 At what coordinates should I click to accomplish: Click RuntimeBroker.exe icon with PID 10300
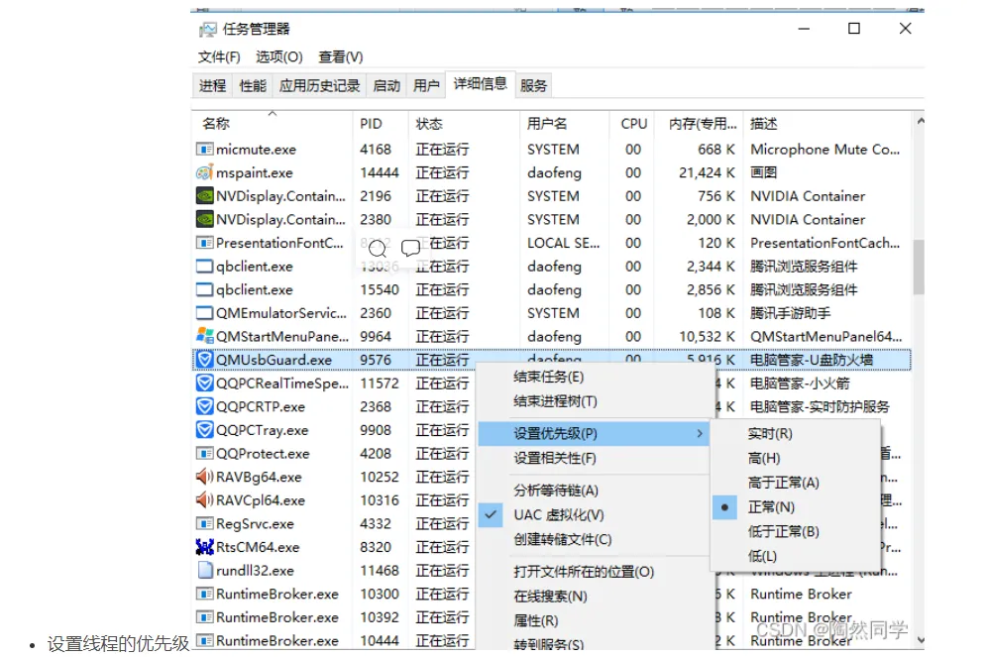(204, 594)
